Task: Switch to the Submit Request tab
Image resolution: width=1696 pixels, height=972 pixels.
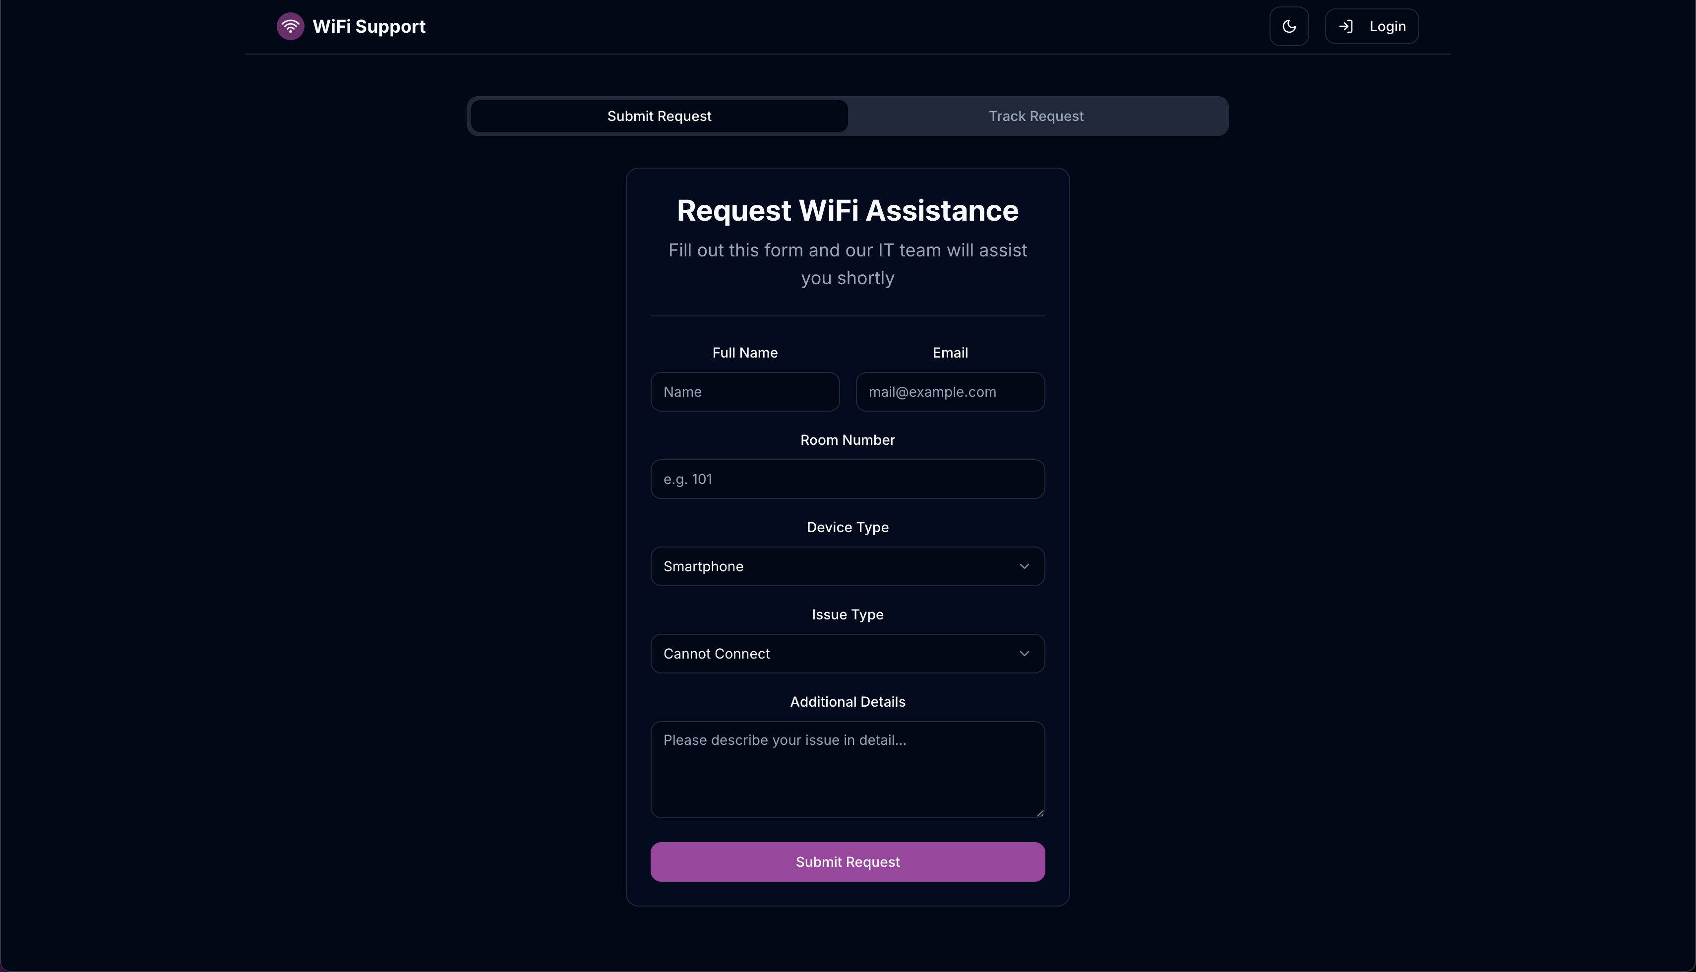Action: (x=659, y=116)
